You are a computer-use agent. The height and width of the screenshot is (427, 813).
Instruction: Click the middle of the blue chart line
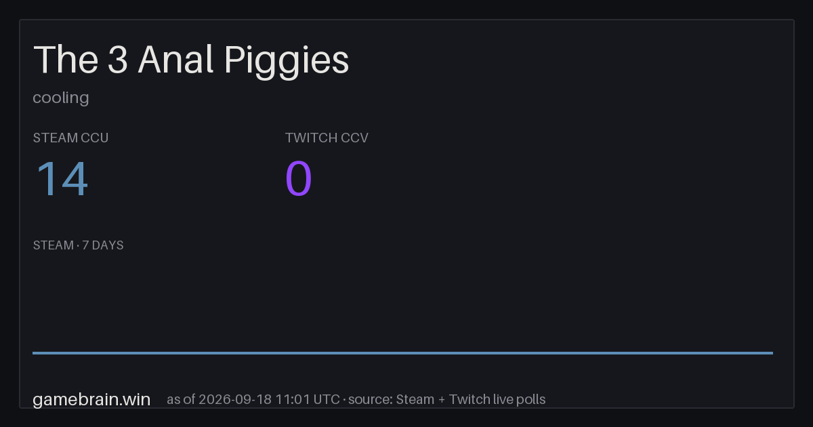(x=402, y=352)
